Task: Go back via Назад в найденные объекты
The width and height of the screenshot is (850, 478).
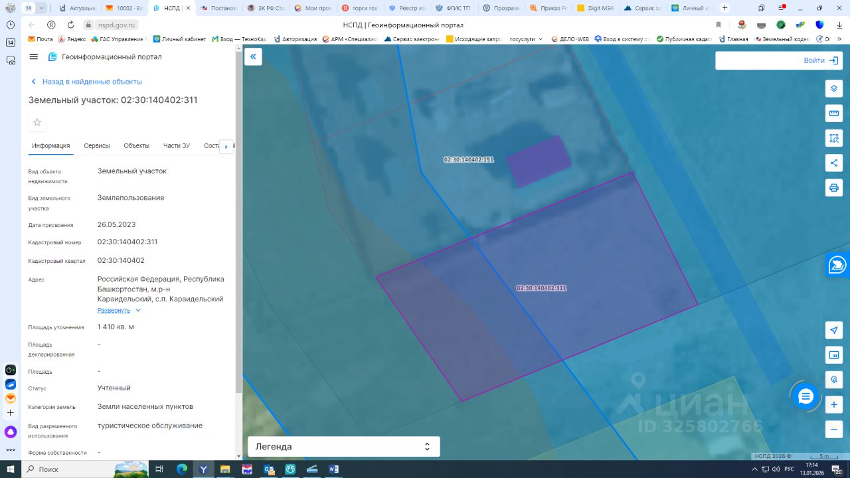Action: (86, 82)
